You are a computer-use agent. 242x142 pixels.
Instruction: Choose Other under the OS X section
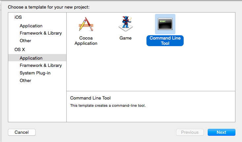25,80
